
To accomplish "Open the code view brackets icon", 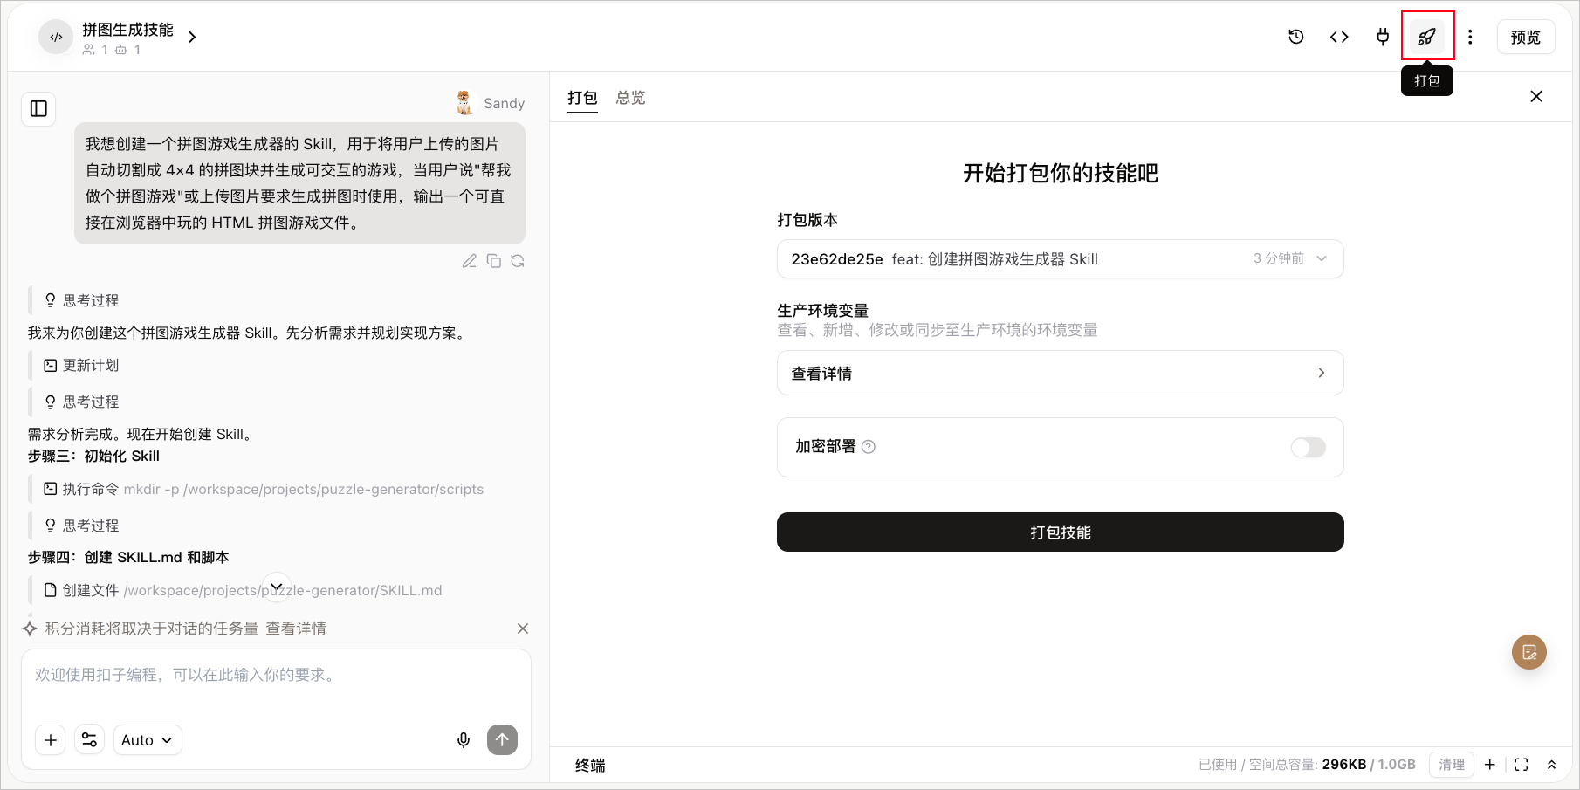I will [1339, 37].
